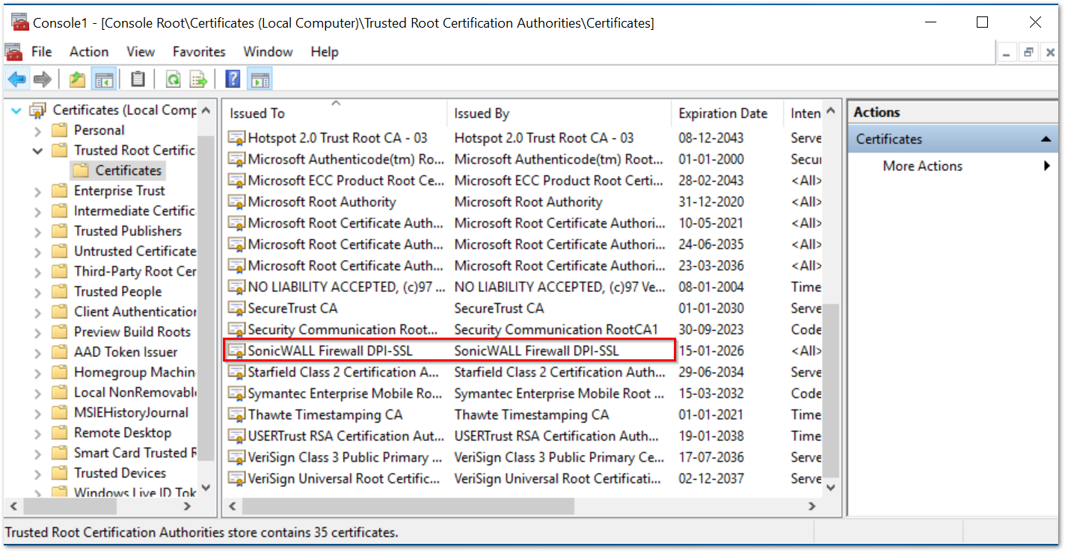Expand the Personal store node
Screen dimensions: 1065x552
pyautogui.click(x=37, y=131)
